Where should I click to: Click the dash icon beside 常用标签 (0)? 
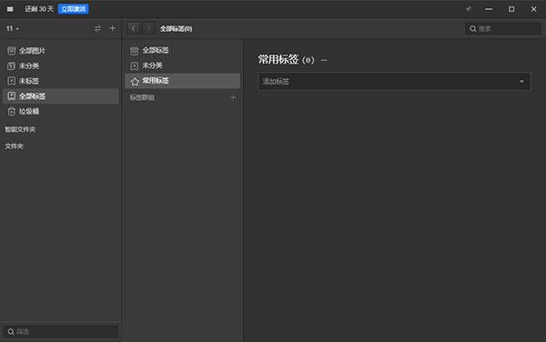coord(324,60)
